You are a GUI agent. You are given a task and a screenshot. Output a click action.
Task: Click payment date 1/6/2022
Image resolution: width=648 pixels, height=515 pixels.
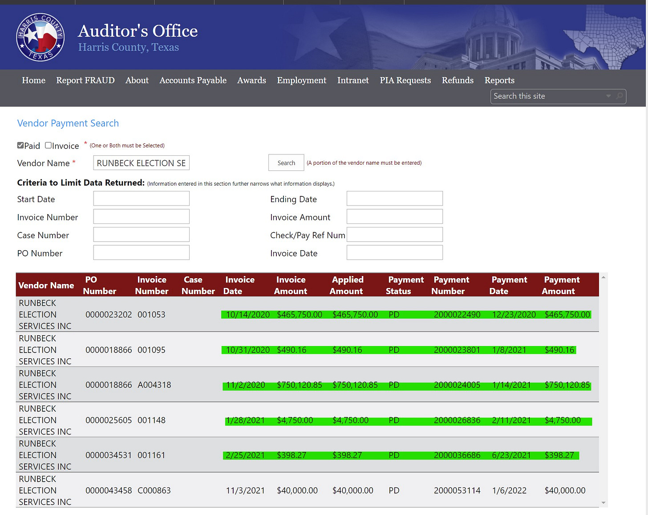tap(509, 491)
